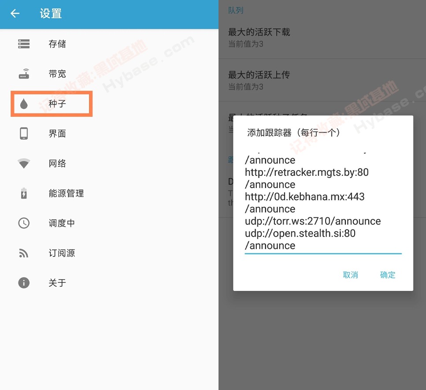Click the interface (界面) phone icon
Image resolution: width=426 pixels, height=390 pixels.
click(x=24, y=134)
